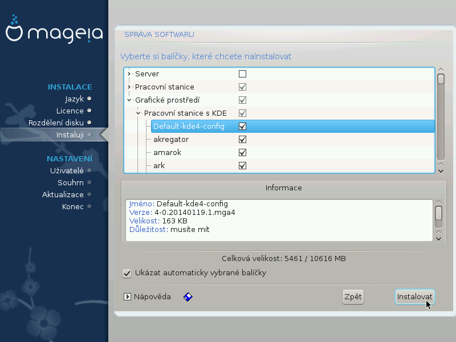
Task: Click the package list scrollbar thumb
Action: [441, 79]
